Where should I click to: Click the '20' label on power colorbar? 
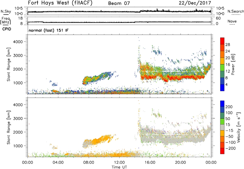[228, 58]
